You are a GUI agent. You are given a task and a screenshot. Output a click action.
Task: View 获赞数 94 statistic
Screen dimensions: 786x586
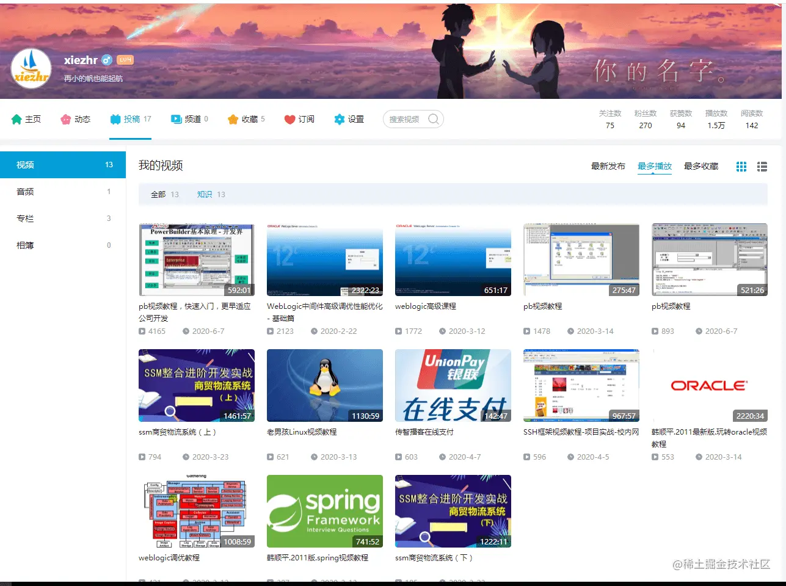[x=681, y=119]
